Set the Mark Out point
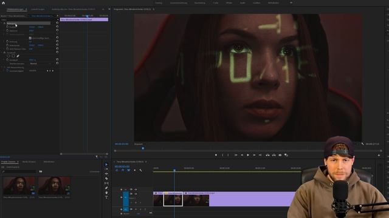389x218 pixels. (x=229, y=155)
